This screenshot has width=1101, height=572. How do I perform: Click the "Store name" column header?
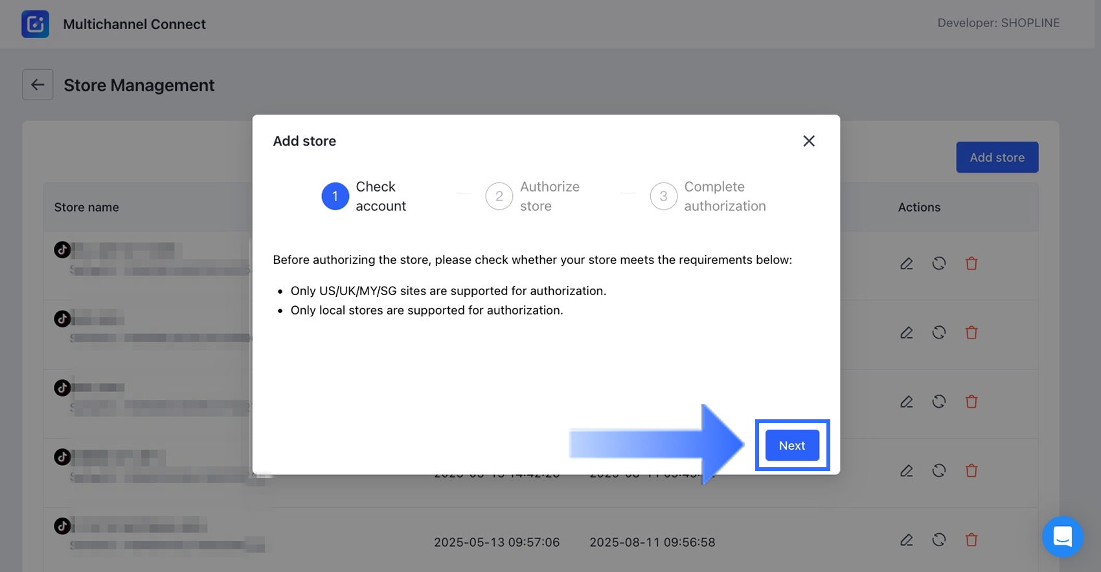[x=87, y=207]
